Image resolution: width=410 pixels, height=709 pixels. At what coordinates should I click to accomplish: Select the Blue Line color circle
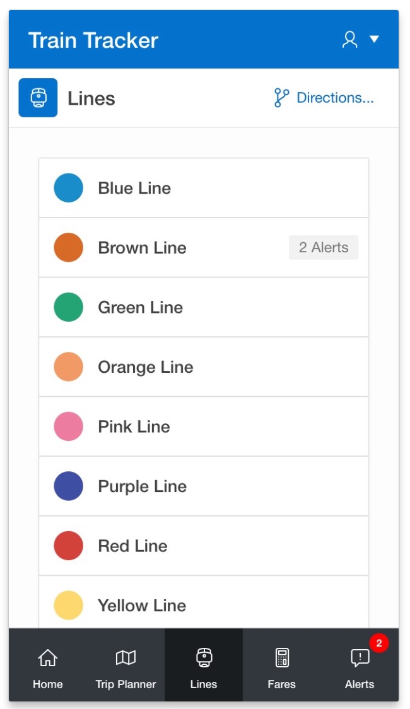(x=69, y=188)
